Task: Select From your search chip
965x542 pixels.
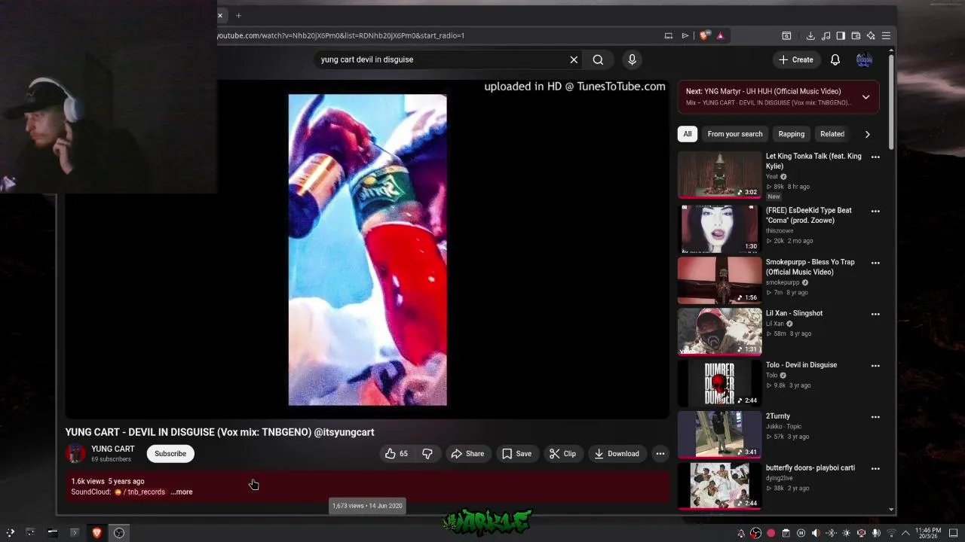Action: 735,134
